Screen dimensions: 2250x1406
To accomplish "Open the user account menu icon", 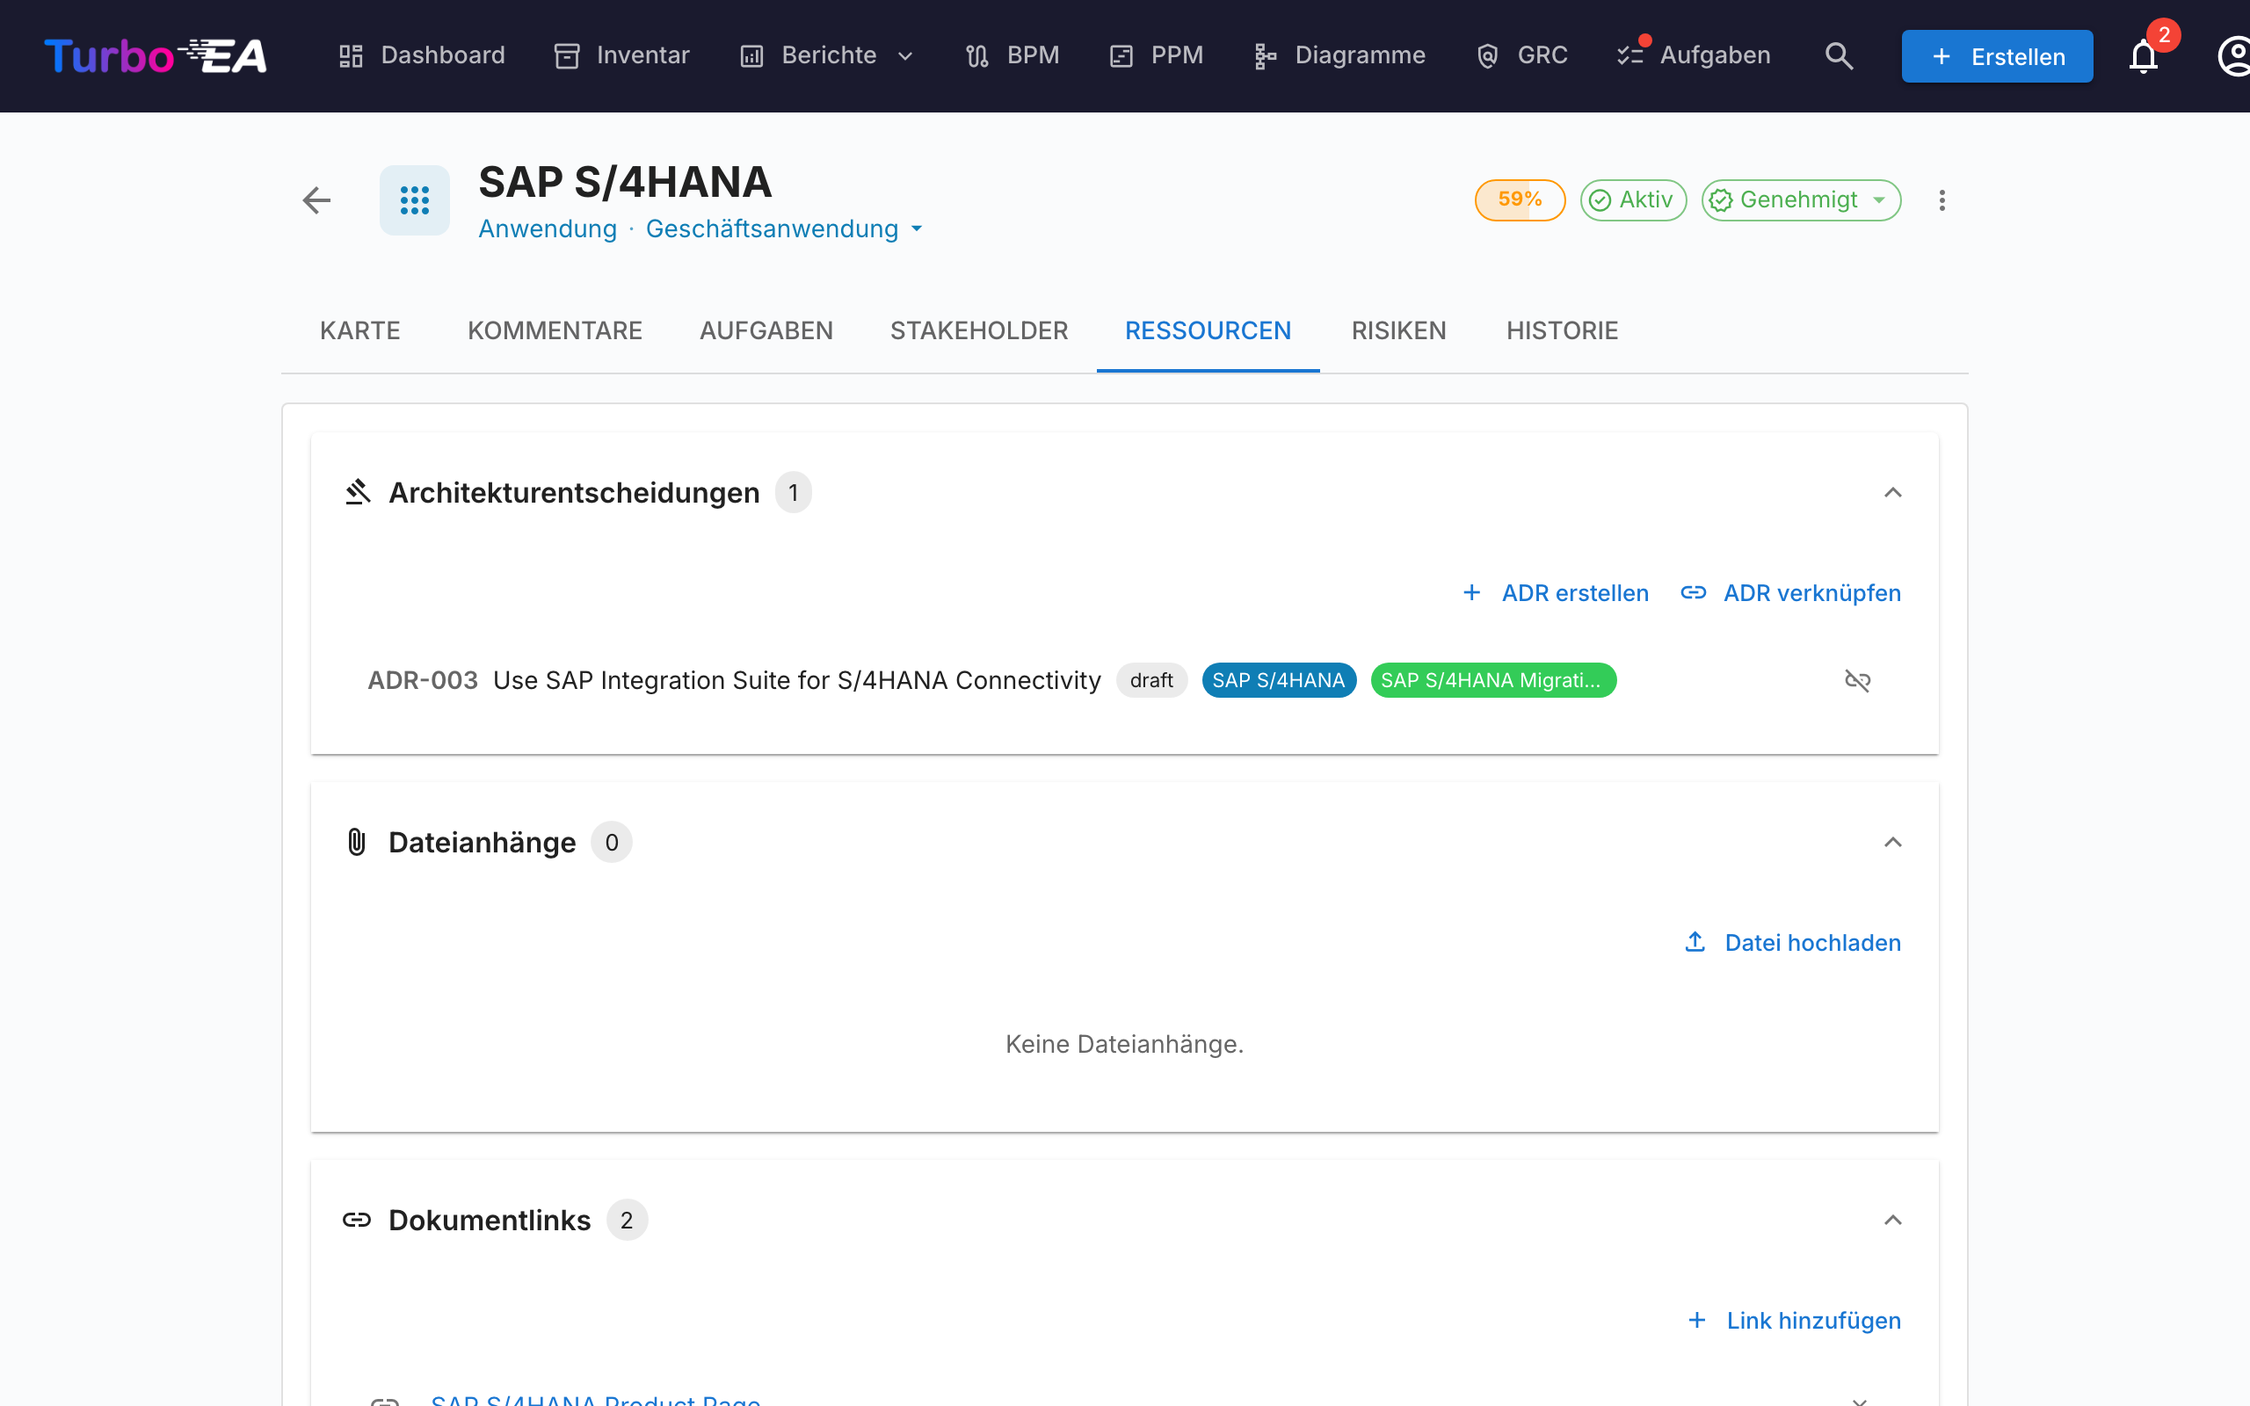I will point(2233,55).
